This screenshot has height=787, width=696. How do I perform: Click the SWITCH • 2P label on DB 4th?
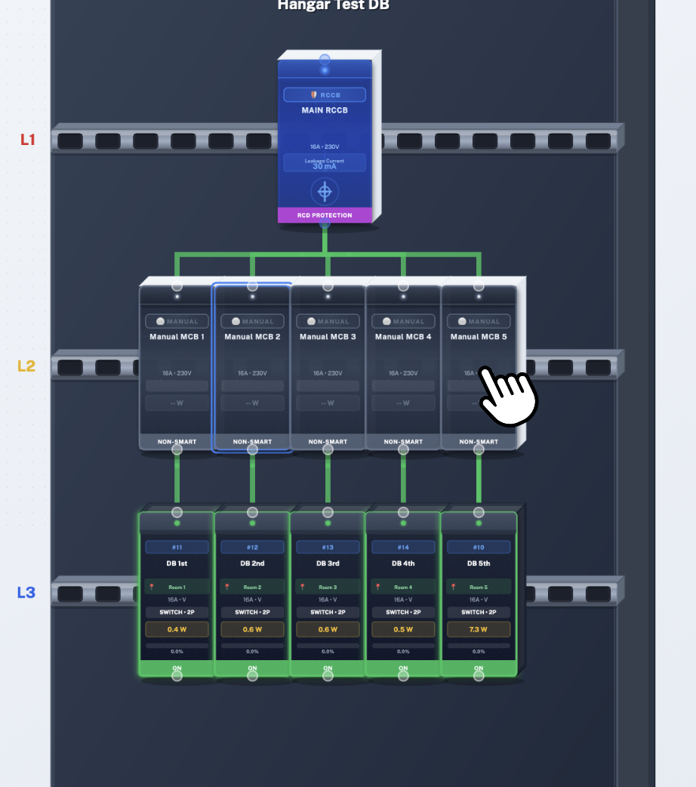pos(403,612)
